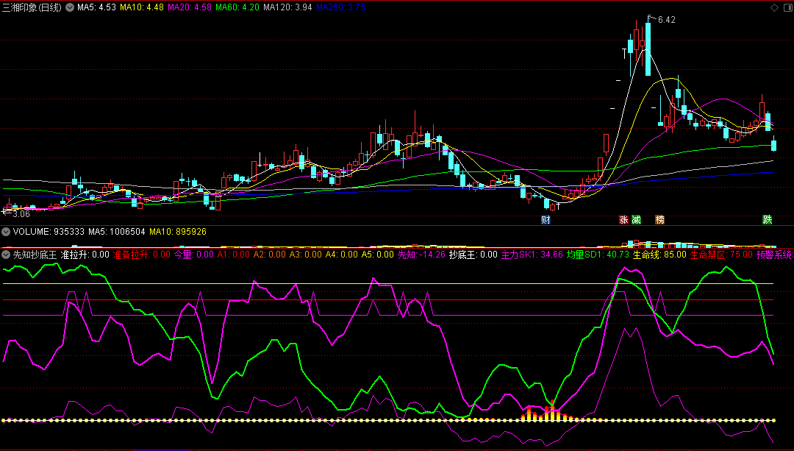Click the side panel toggle icon at top-right
Screen dimensions: 794x451
click(x=787, y=7)
